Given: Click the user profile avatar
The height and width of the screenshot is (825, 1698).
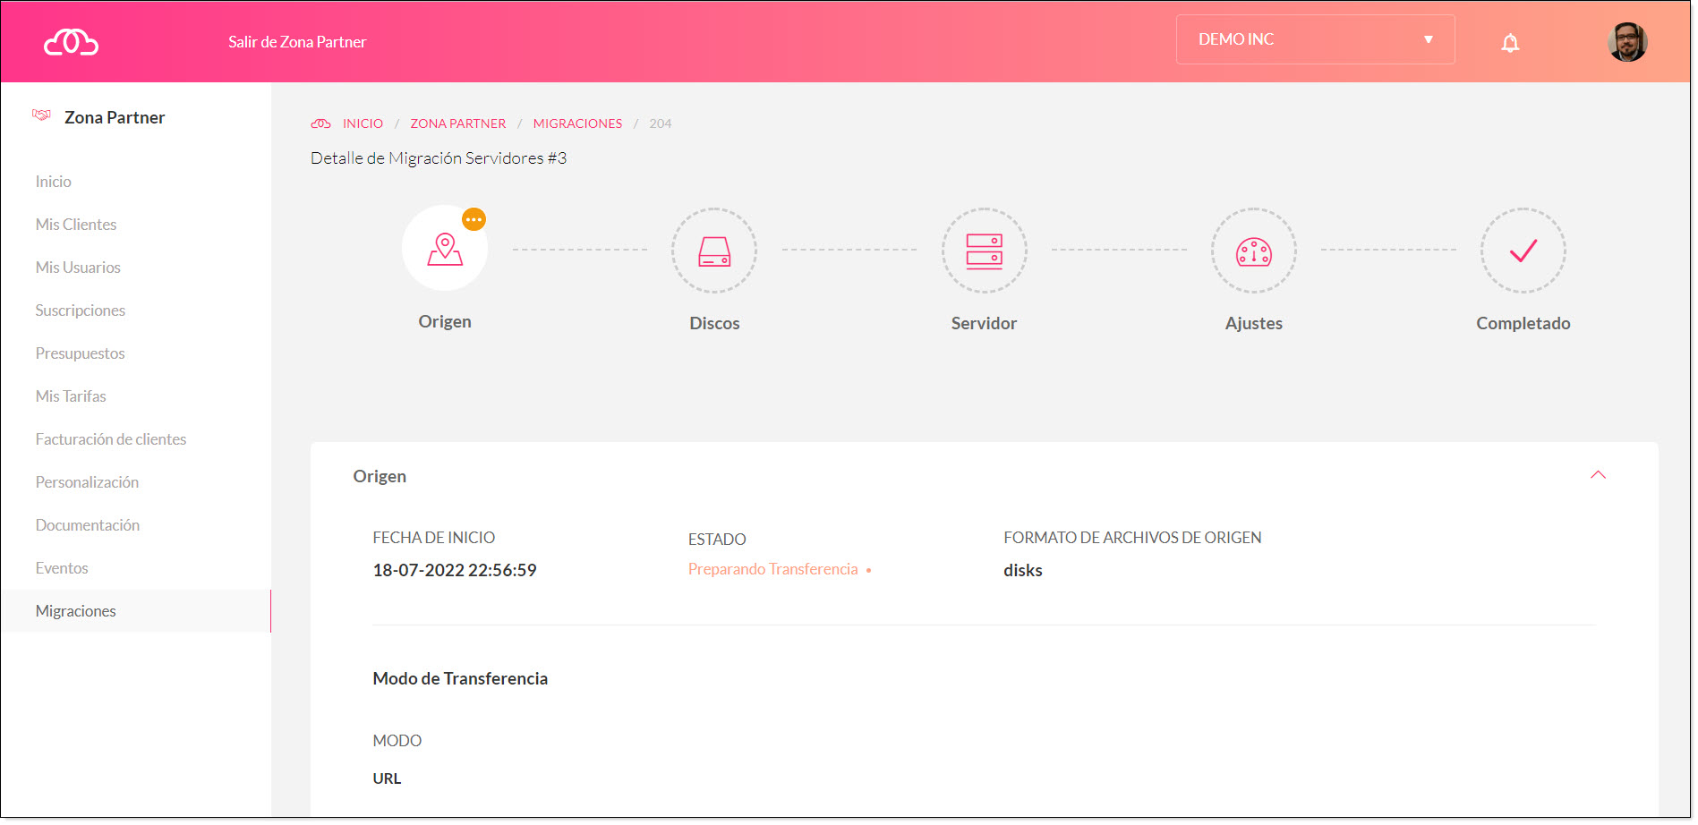Looking at the screenshot, I should 1626,42.
